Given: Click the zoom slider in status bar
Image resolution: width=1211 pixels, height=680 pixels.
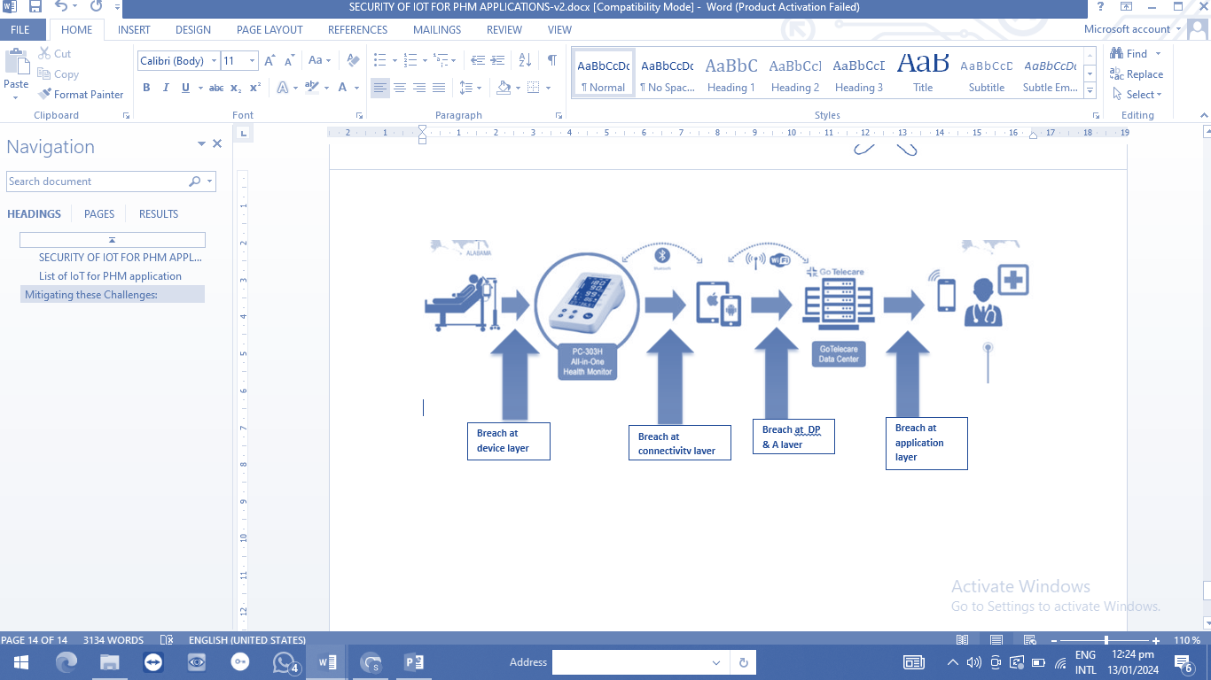Looking at the screenshot, I should [1106, 640].
